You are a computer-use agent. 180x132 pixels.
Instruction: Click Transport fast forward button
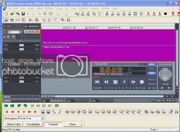133,82
